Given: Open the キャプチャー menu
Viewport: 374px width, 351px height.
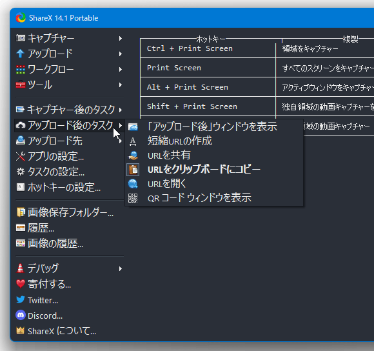Looking at the screenshot, I should (x=69, y=38).
